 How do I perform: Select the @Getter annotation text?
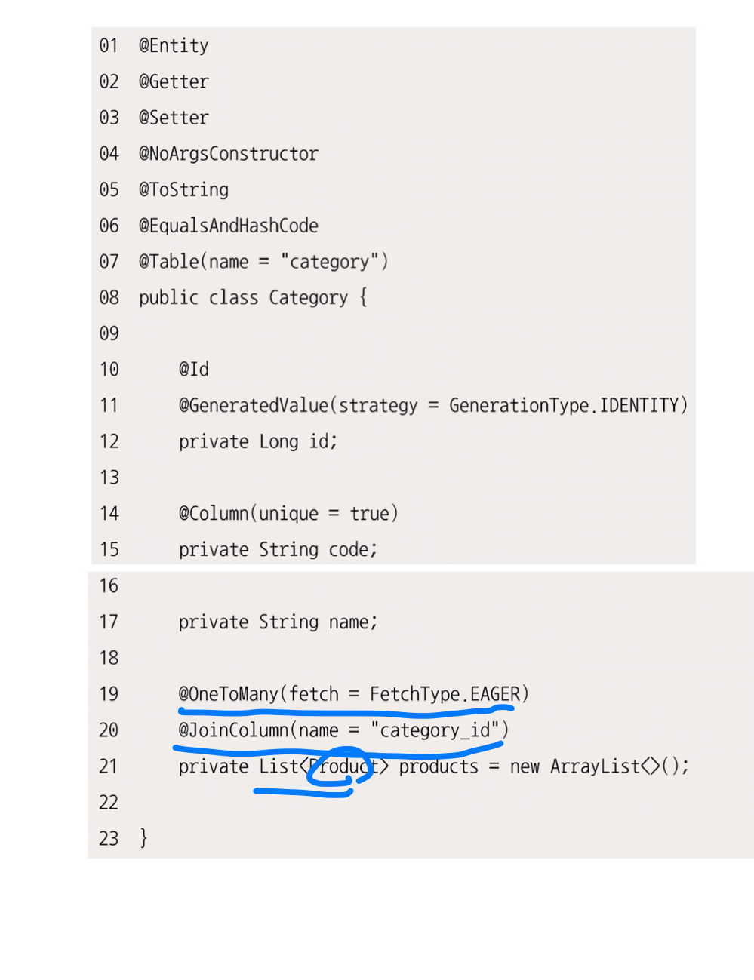(x=174, y=81)
